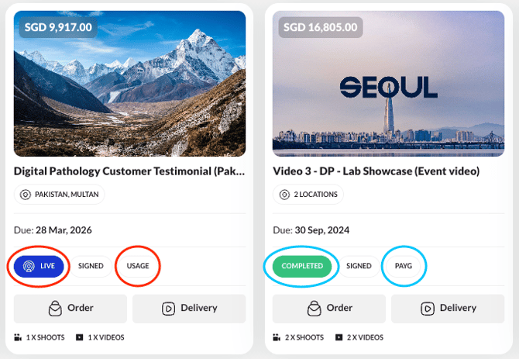Open the Digital Pathology Customer Testimonial title
The image size is (519, 359).
[x=130, y=171]
